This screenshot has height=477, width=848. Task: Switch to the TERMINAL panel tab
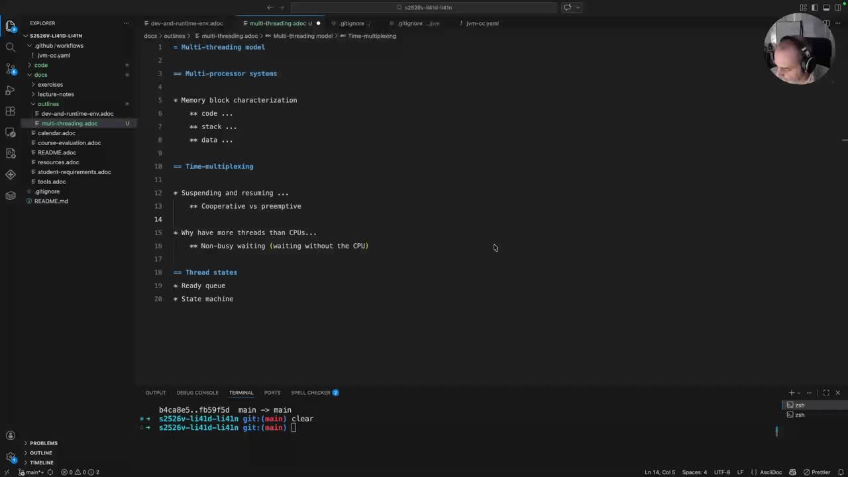click(x=240, y=392)
